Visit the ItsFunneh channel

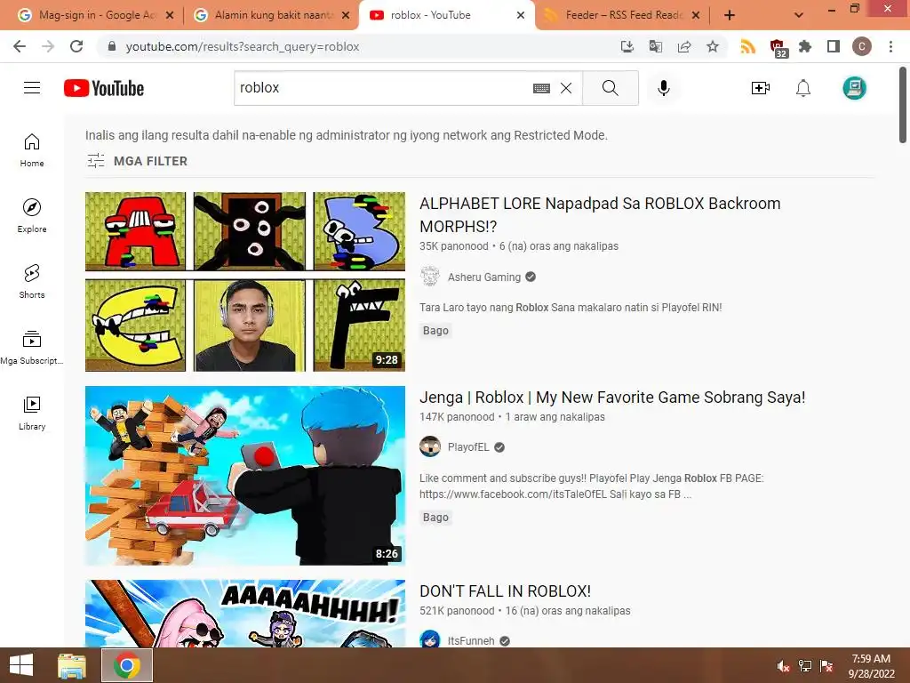point(471,640)
